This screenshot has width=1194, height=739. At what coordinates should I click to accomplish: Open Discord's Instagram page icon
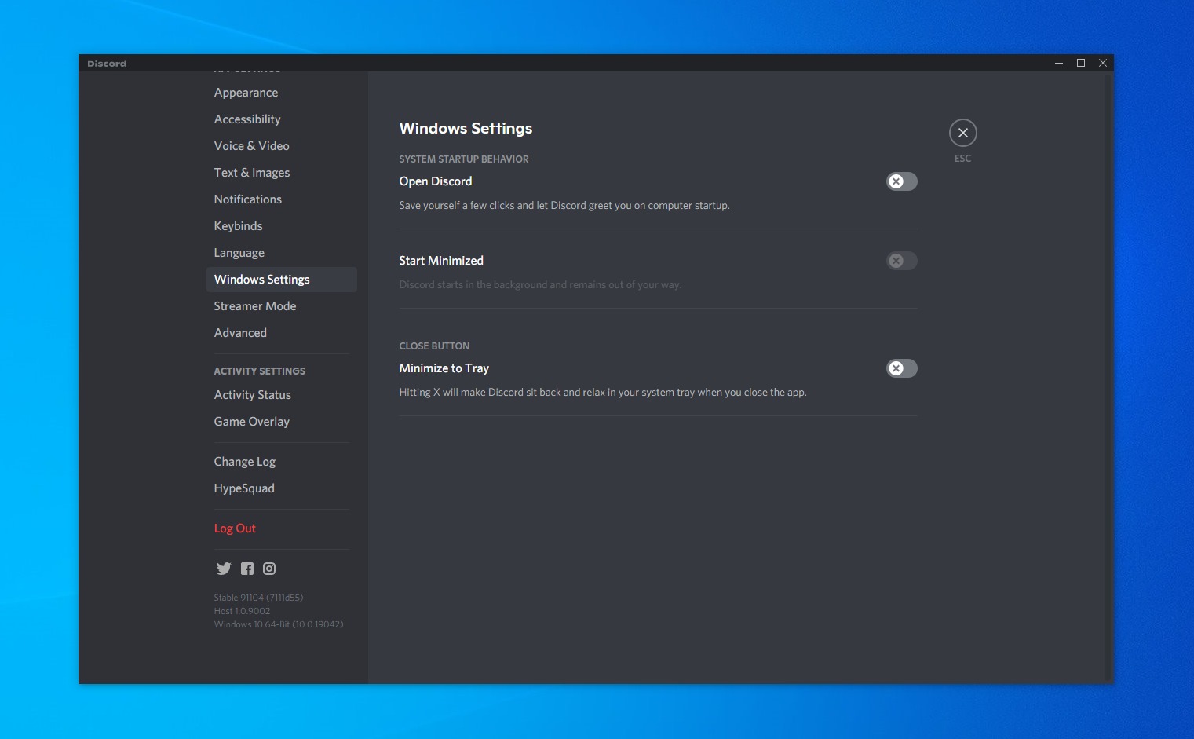269,569
